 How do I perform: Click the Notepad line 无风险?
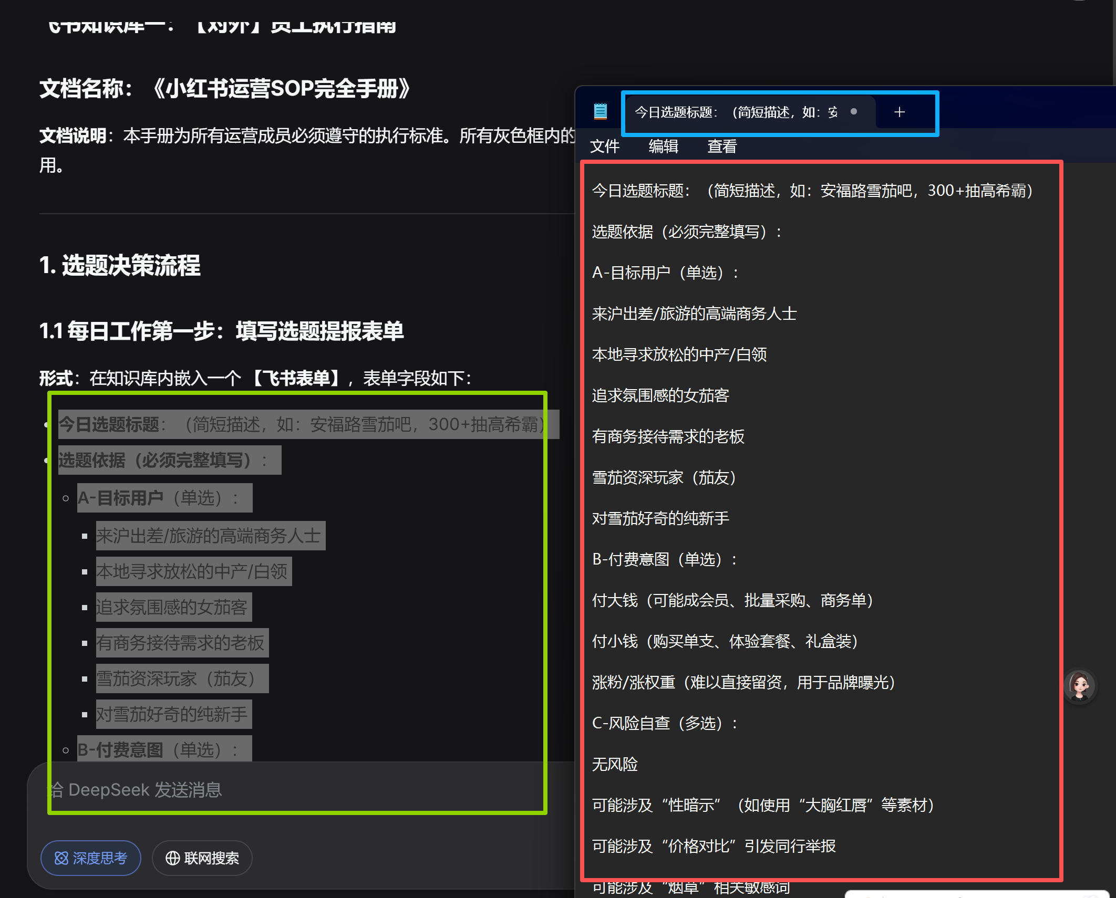[x=615, y=764]
